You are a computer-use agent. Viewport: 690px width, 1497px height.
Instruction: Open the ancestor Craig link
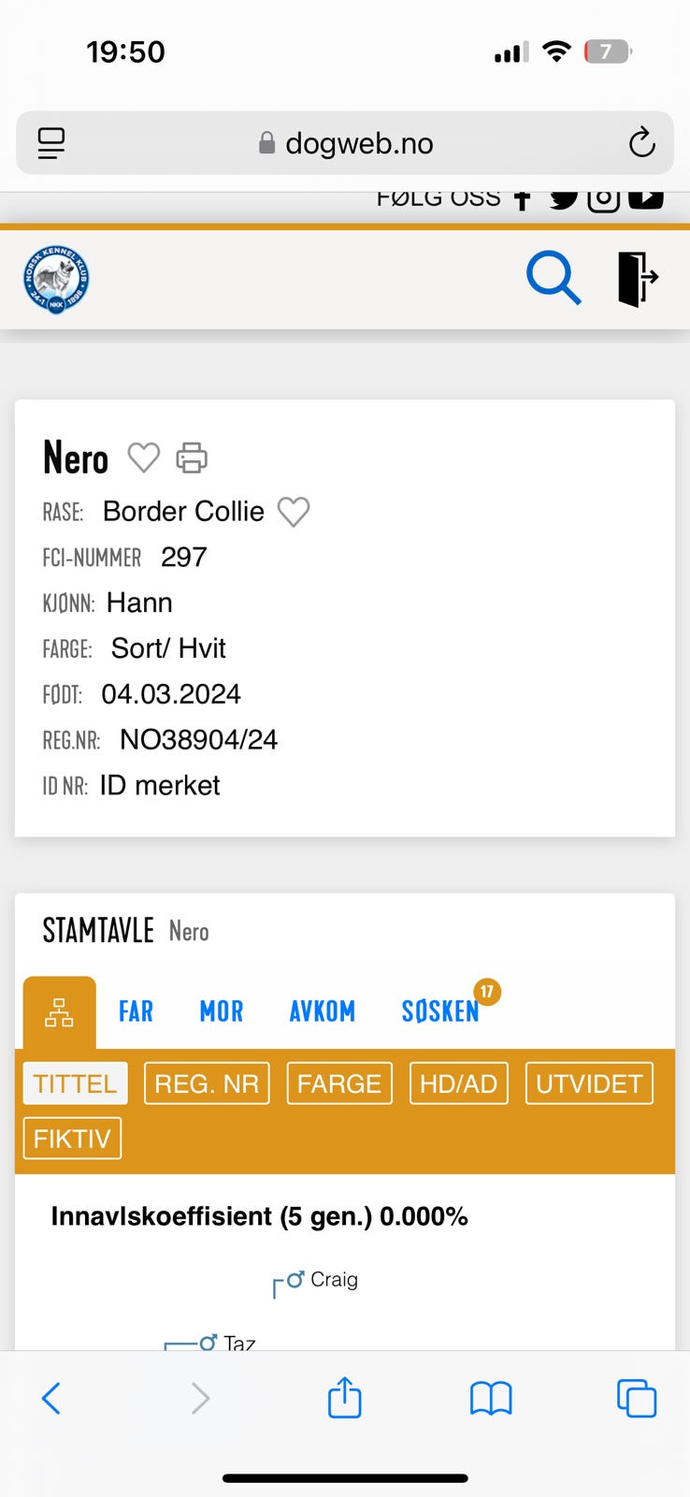pos(334,1279)
